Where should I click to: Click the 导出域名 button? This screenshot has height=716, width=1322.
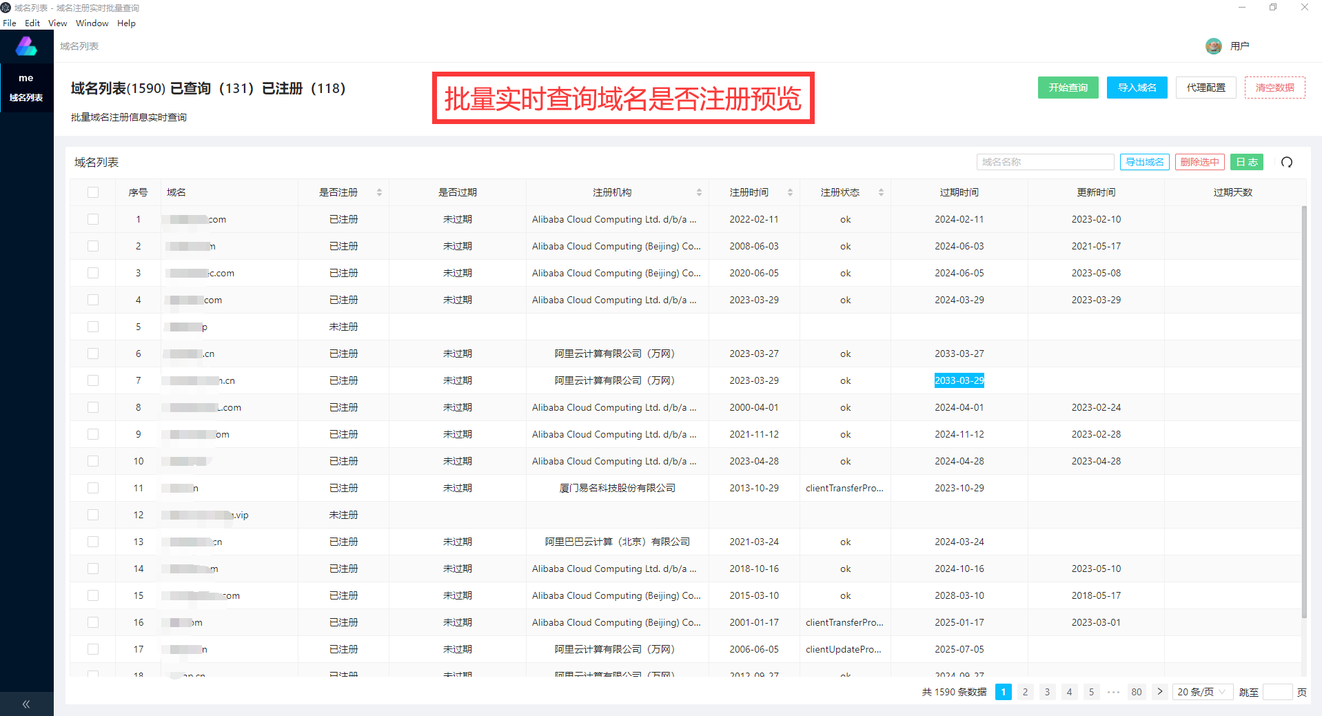coord(1144,162)
